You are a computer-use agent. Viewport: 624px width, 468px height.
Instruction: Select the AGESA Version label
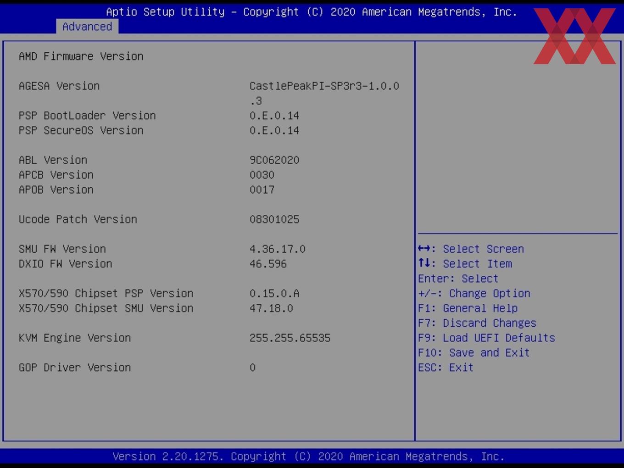(59, 86)
